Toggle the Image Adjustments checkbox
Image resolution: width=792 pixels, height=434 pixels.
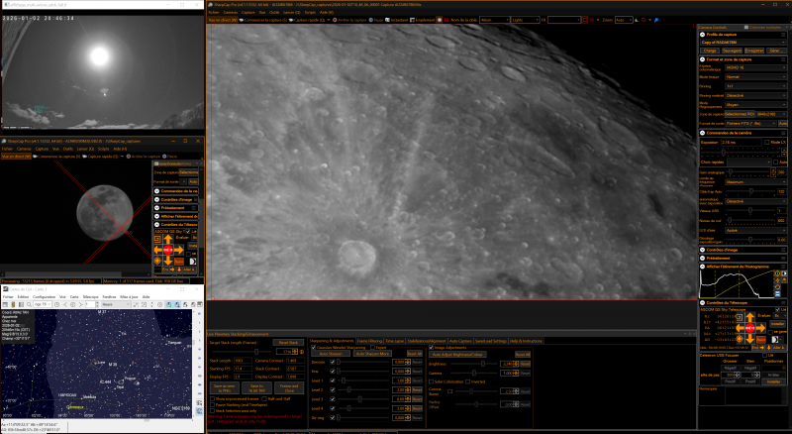[431, 348]
